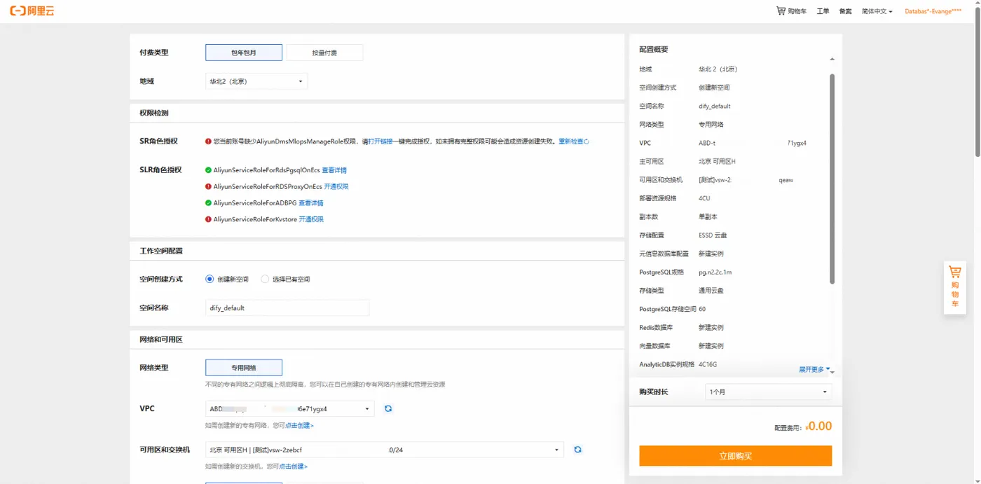
Task: Open the 地域 region dropdown
Action: [x=256, y=81]
